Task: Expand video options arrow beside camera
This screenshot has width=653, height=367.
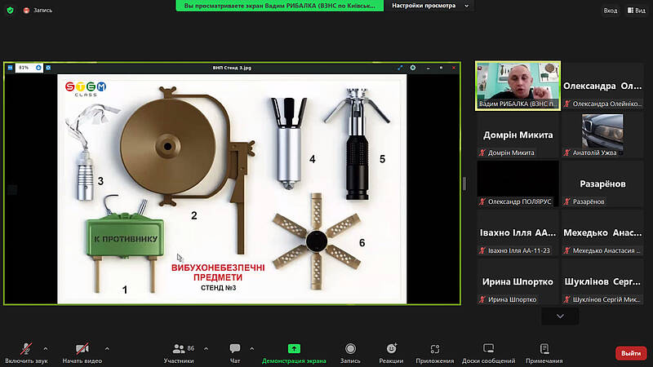Action: 107,348
